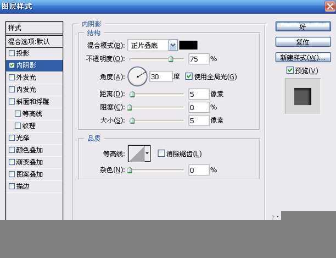The width and height of the screenshot is (336, 258).
Task: Enable the 描边 stroke checkbox
Action: click(x=12, y=186)
